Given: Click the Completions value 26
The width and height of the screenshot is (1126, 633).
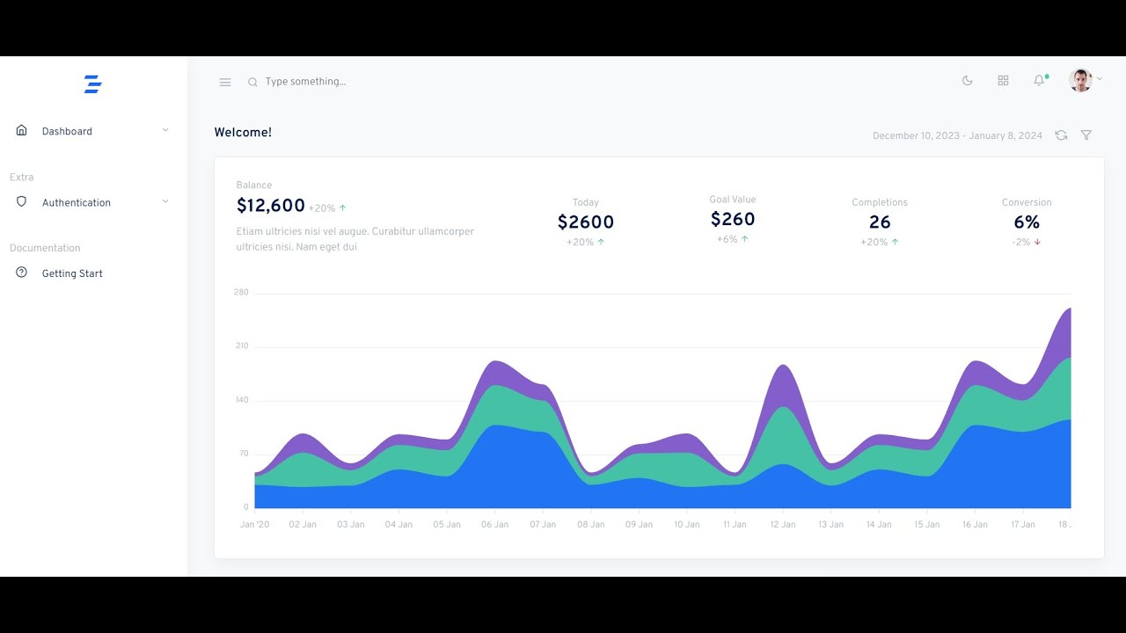Looking at the screenshot, I should pos(880,222).
